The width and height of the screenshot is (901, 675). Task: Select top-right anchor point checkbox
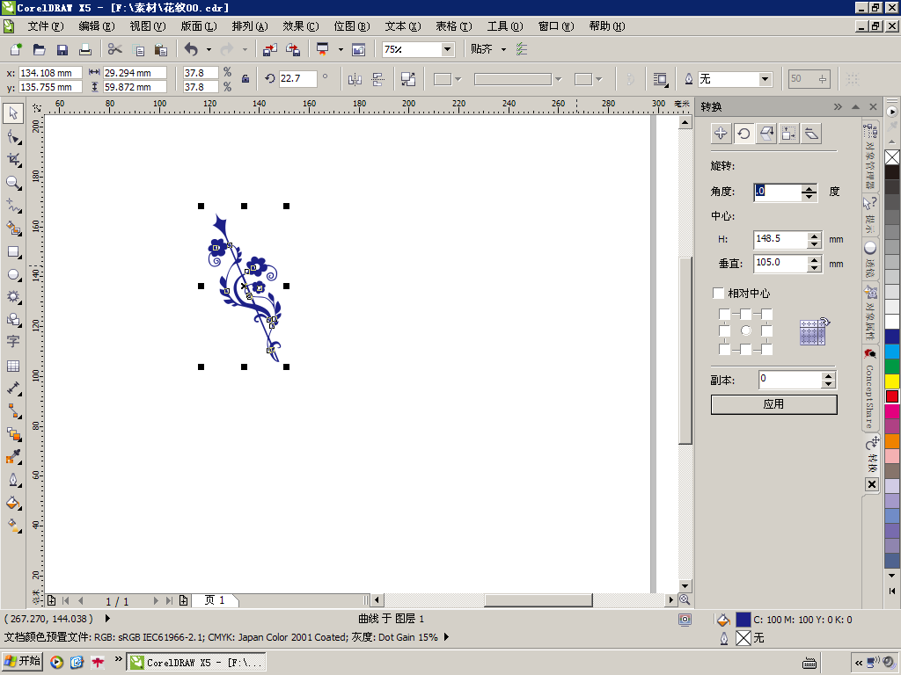pyautogui.click(x=766, y=314)
